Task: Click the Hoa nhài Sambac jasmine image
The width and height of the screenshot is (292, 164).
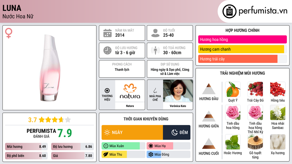Action: [278, 112]
